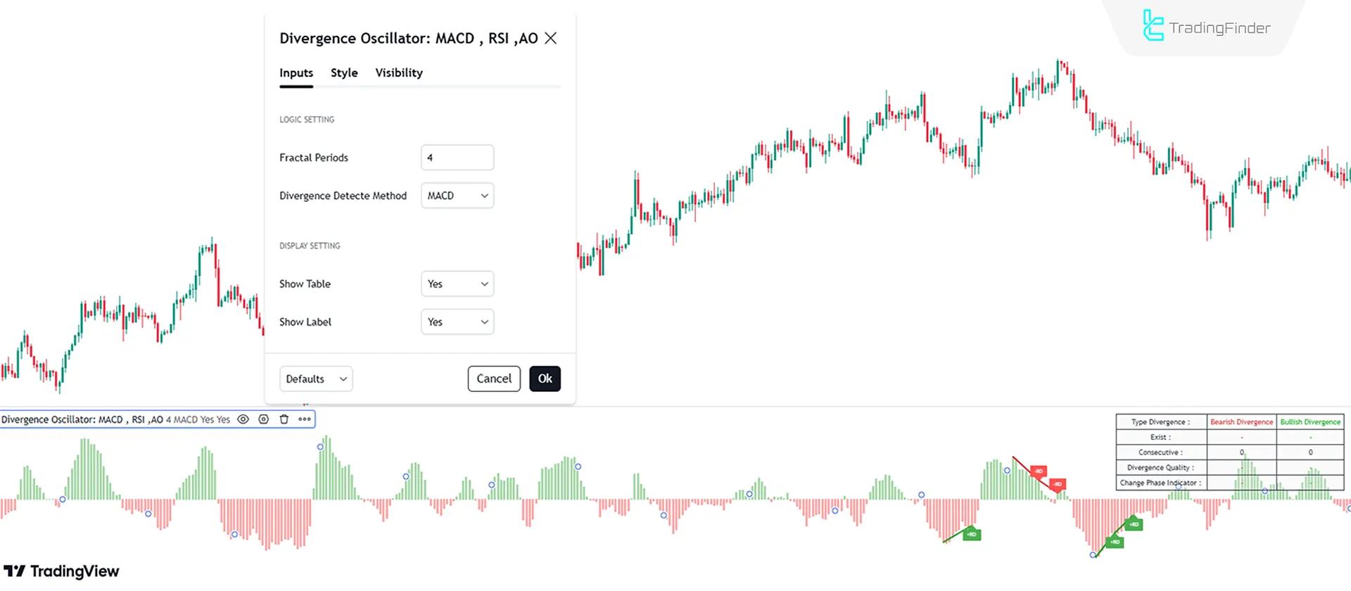Screen dimensions: 1351x591
Task: Dismiss changes with the Cancel button
Action: [493, 379]
